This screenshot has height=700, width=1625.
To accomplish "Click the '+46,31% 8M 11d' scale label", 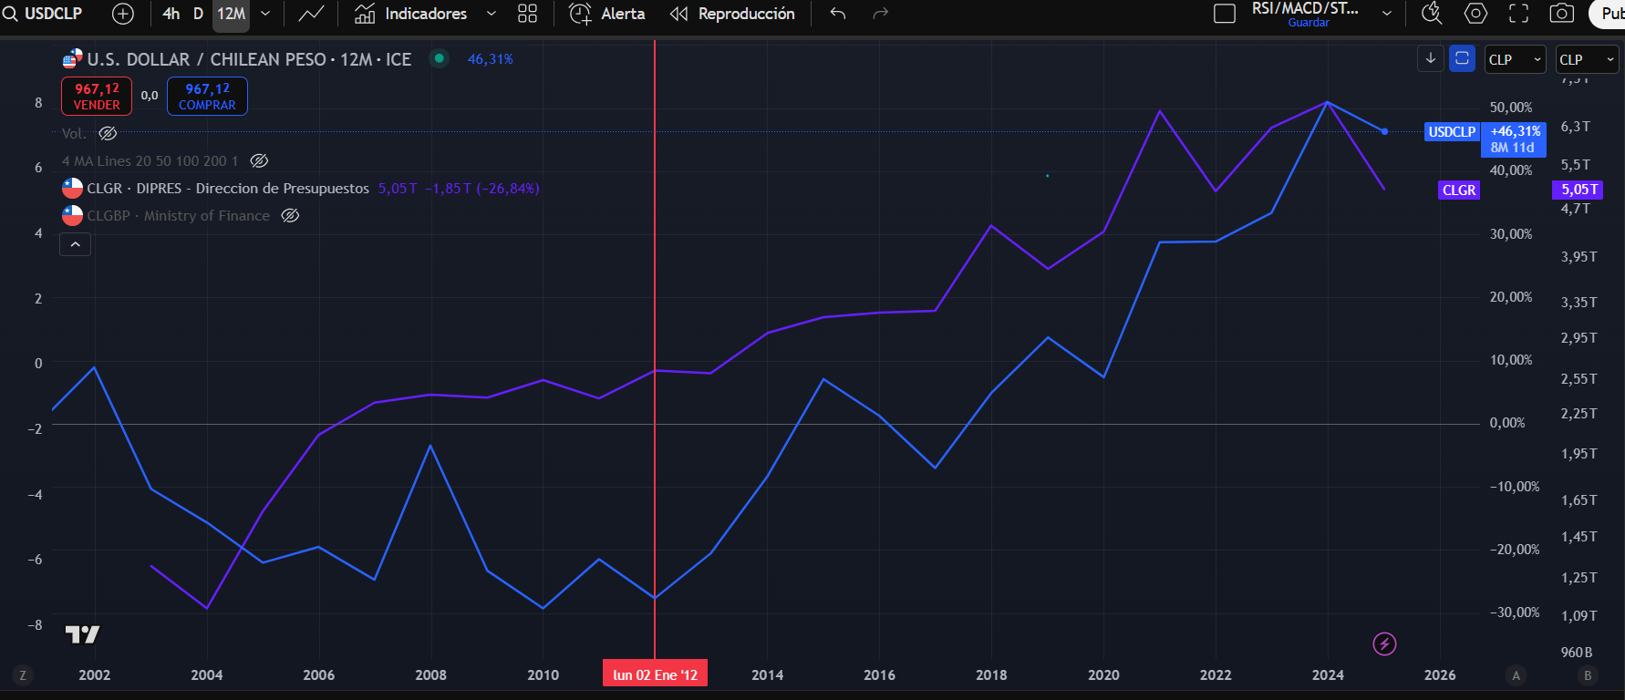I will pyautogui.click(x=1515, y=139).
